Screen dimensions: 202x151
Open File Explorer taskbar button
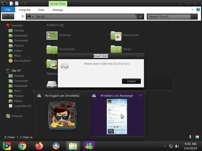tap(73, 146)
